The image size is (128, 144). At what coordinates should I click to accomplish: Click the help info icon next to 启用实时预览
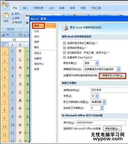tap(86, 47)
